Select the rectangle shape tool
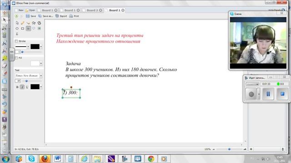 point(23,29)
